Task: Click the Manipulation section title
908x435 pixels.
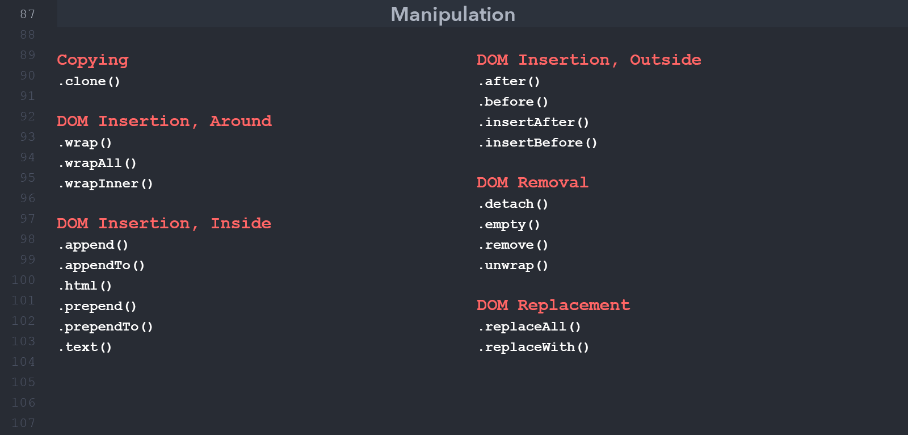Action: pyautogui.click(x=453, y=14)
